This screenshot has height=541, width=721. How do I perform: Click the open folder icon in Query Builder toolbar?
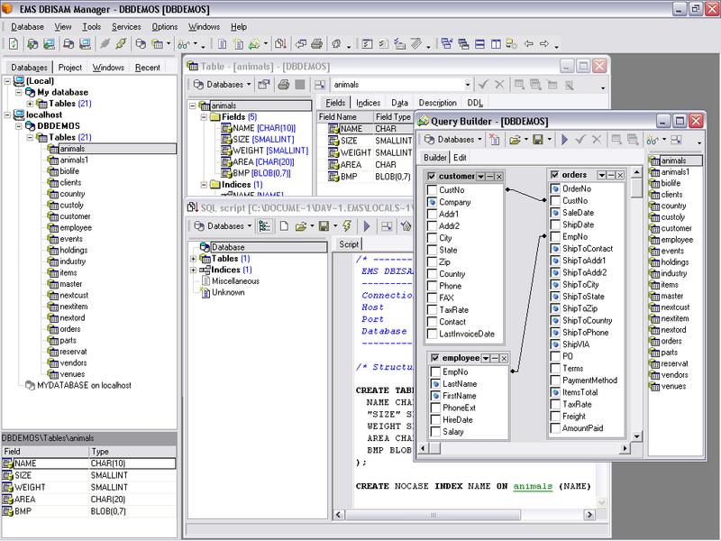click(515, 140)
